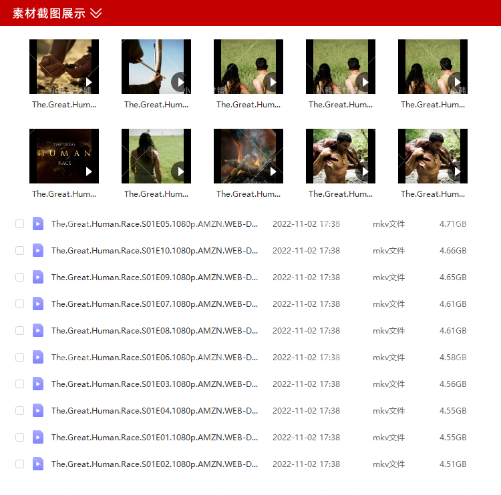
Task: Click the S01E08 file name link
Action: pos(154,331)
